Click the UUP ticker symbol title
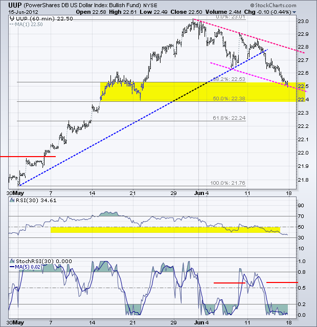The width and height of the screenshot is (317, 327). pos(15,5)
